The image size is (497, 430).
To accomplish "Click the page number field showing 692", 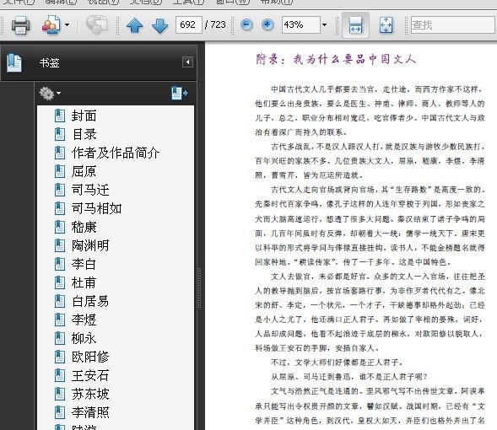I will tap(189, 24).
